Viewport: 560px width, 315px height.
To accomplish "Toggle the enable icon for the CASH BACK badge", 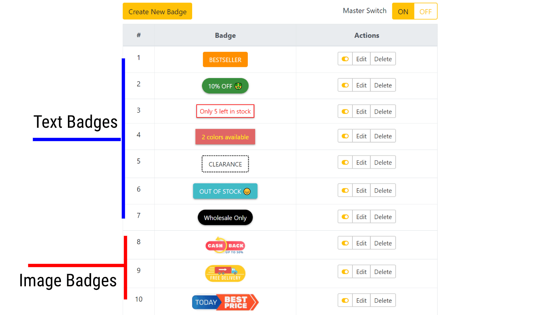I will tap(345, 243).
